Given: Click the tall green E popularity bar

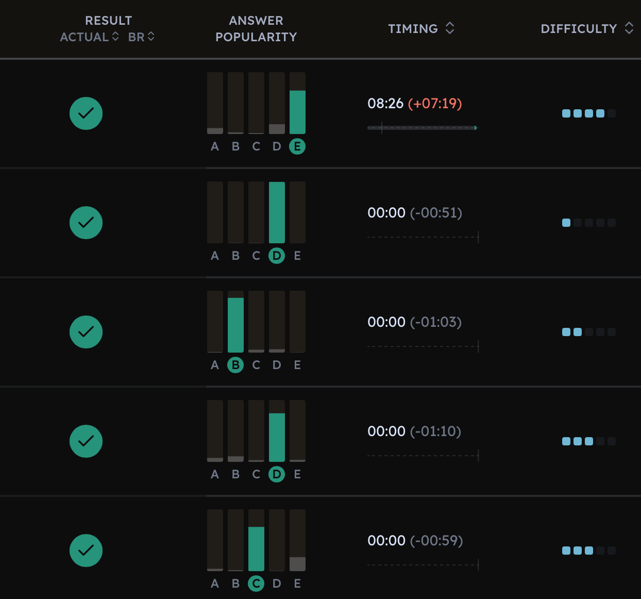Looking at the screenshot, I should pyautogui.click(x=297, y=112).
